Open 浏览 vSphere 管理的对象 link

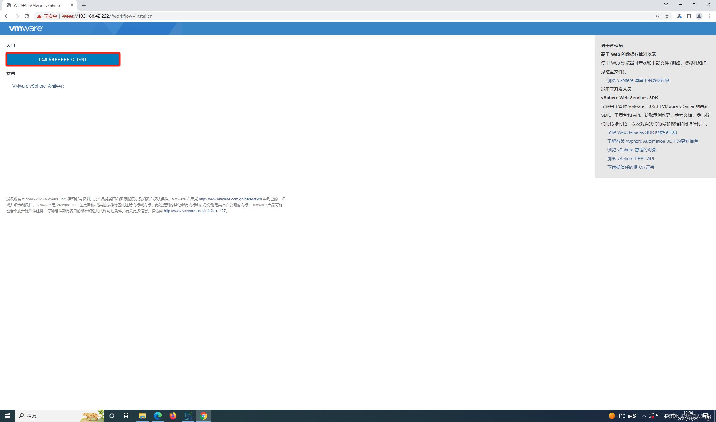click(x=632, y=150)
